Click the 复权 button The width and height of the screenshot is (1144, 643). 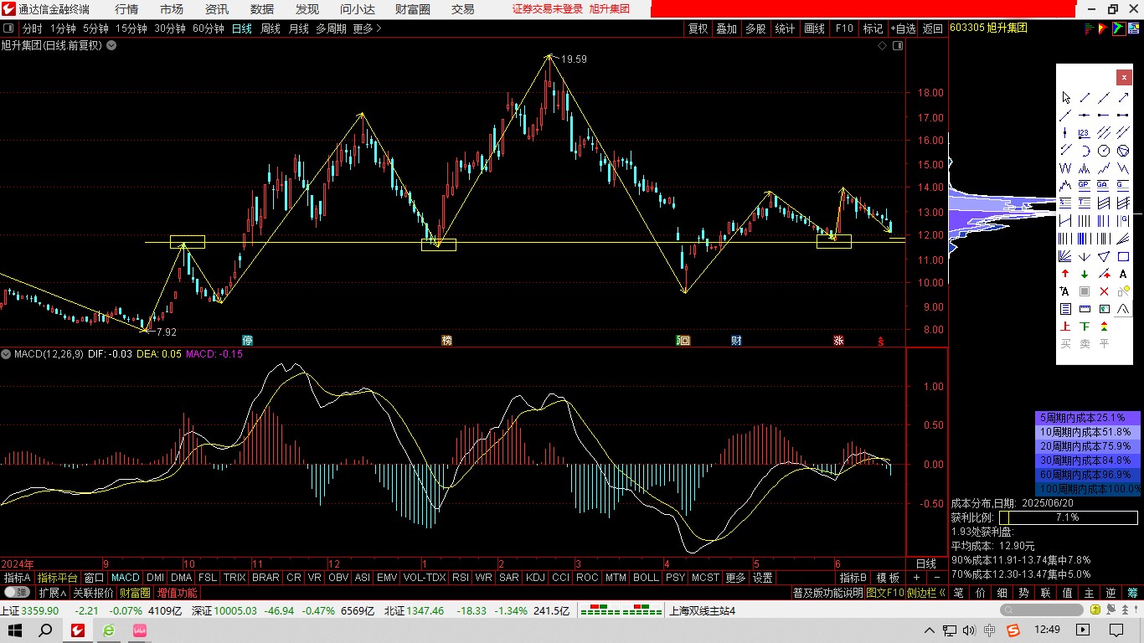[x=698, y=28]
